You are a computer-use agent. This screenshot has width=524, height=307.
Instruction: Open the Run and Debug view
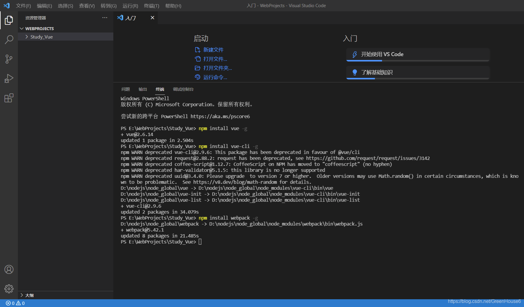(x=9, y=78)
